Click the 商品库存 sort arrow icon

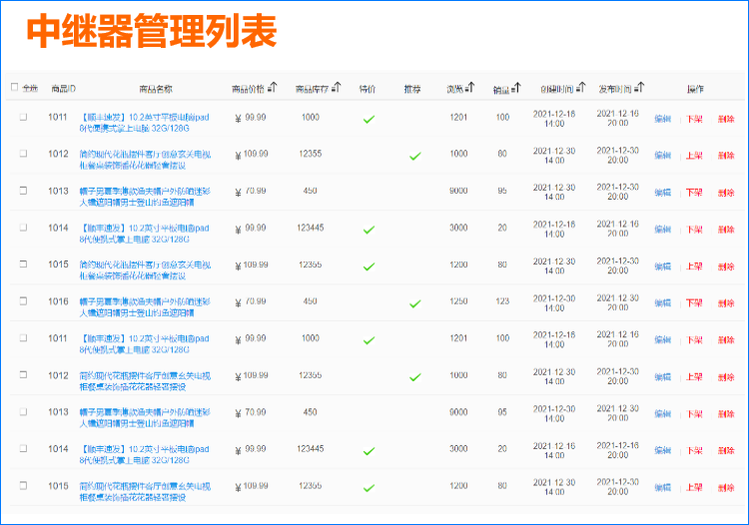(337, 88)
